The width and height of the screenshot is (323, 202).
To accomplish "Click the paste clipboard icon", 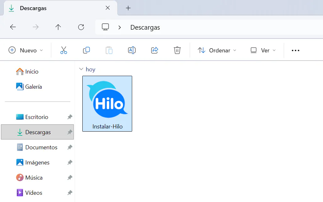I will pyautogui.click(x=109, y=50).
